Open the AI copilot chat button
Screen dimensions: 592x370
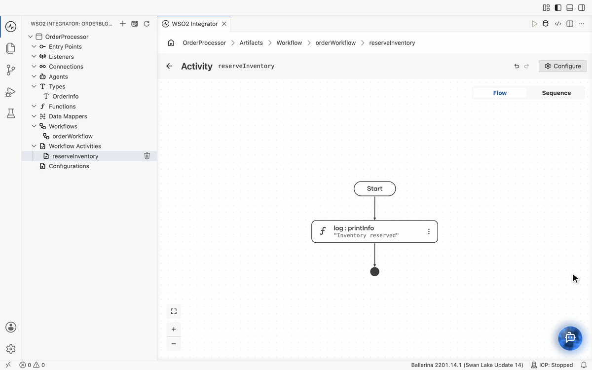coord(570,338)
